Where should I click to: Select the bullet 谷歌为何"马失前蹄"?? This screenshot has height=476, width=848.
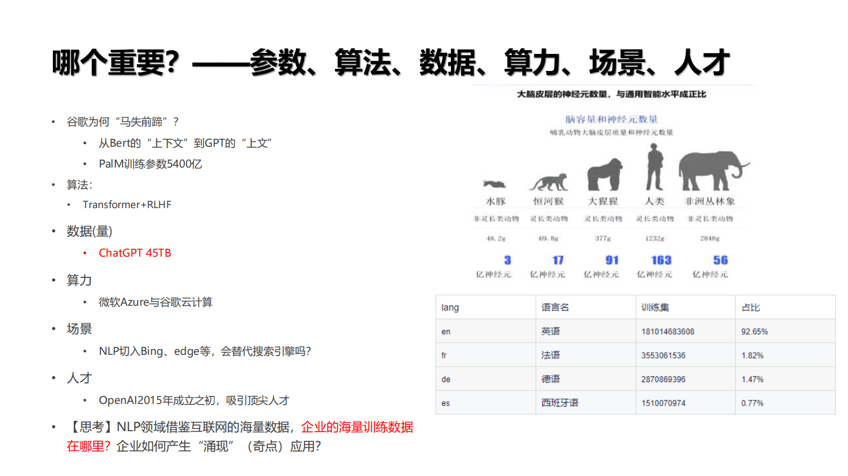point(122,122)
